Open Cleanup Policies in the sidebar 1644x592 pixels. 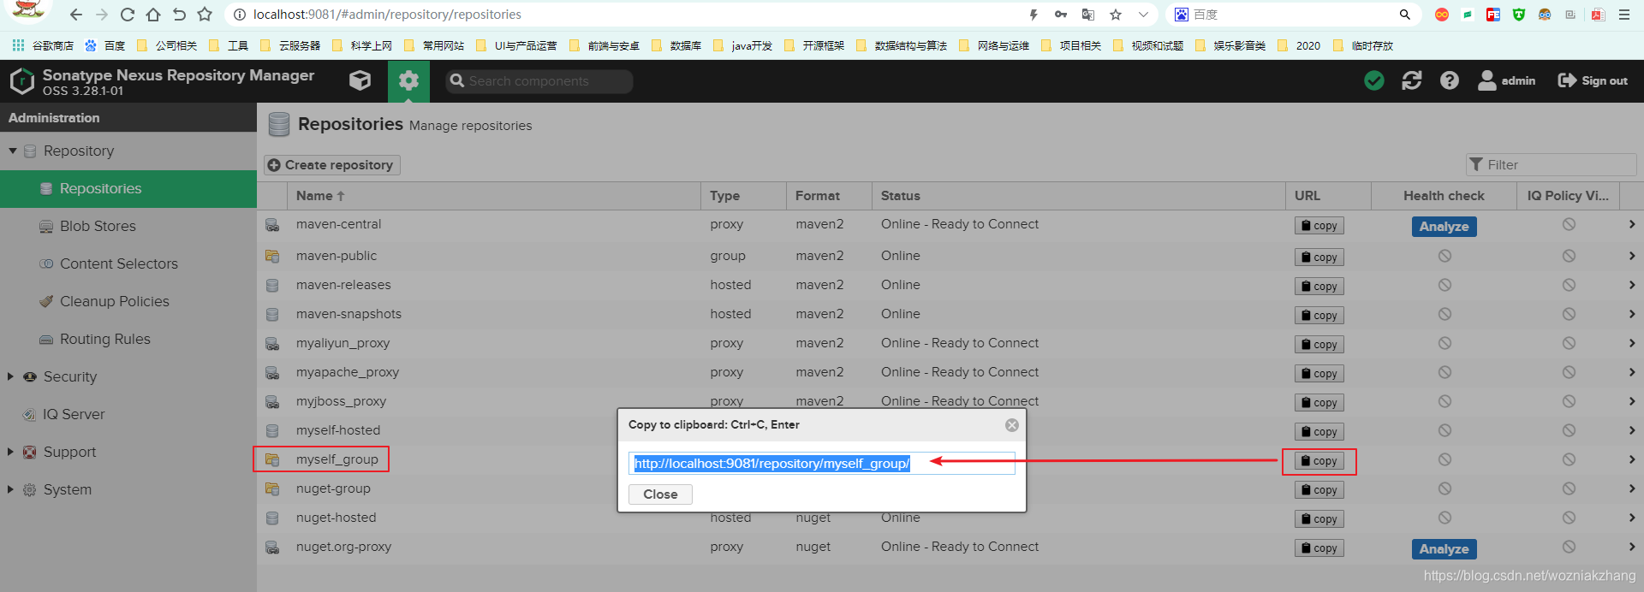pyautogui.click(x=128, y=301)
